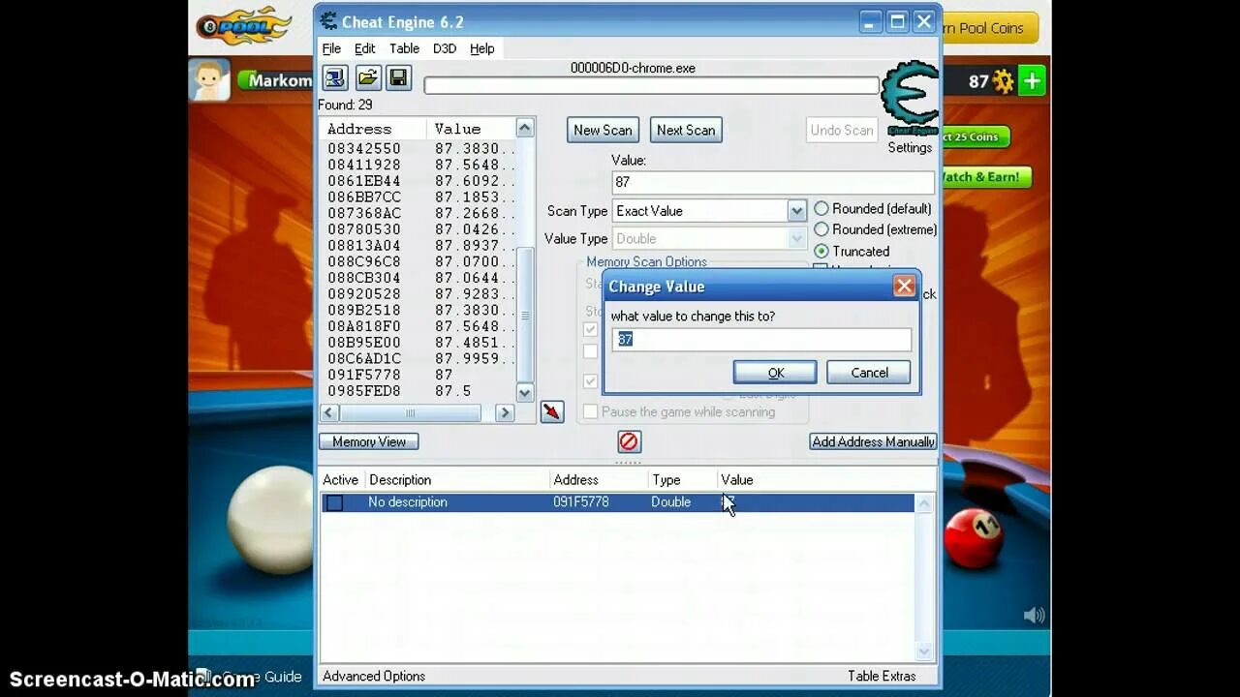The image size is (1240, 697).
Task: Close the Change Value dialog
Action: tap(904, 286)
